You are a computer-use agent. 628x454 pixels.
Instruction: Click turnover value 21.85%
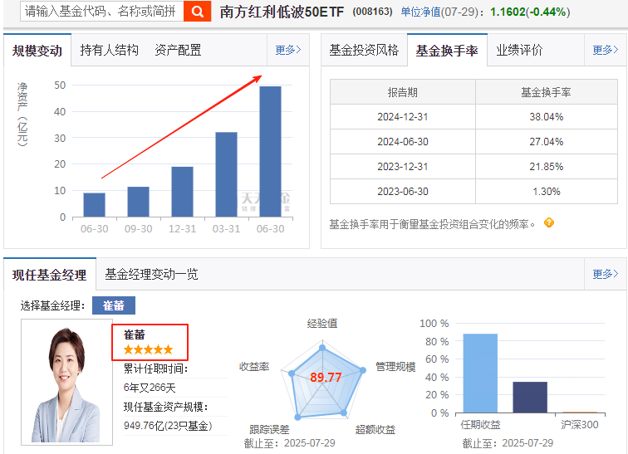(x=547, y=166)
